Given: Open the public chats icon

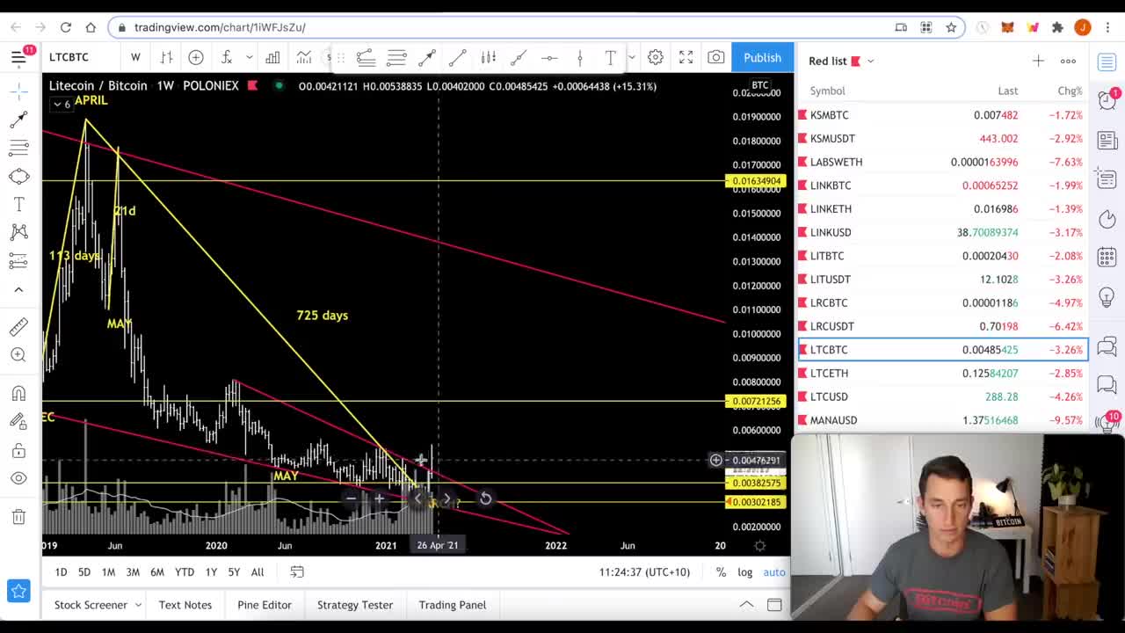Looking at the screenshot, I should [1107, 346].
